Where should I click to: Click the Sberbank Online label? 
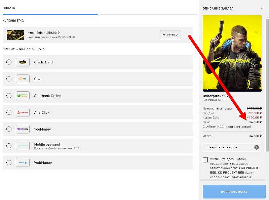click(x=47, y=96)
